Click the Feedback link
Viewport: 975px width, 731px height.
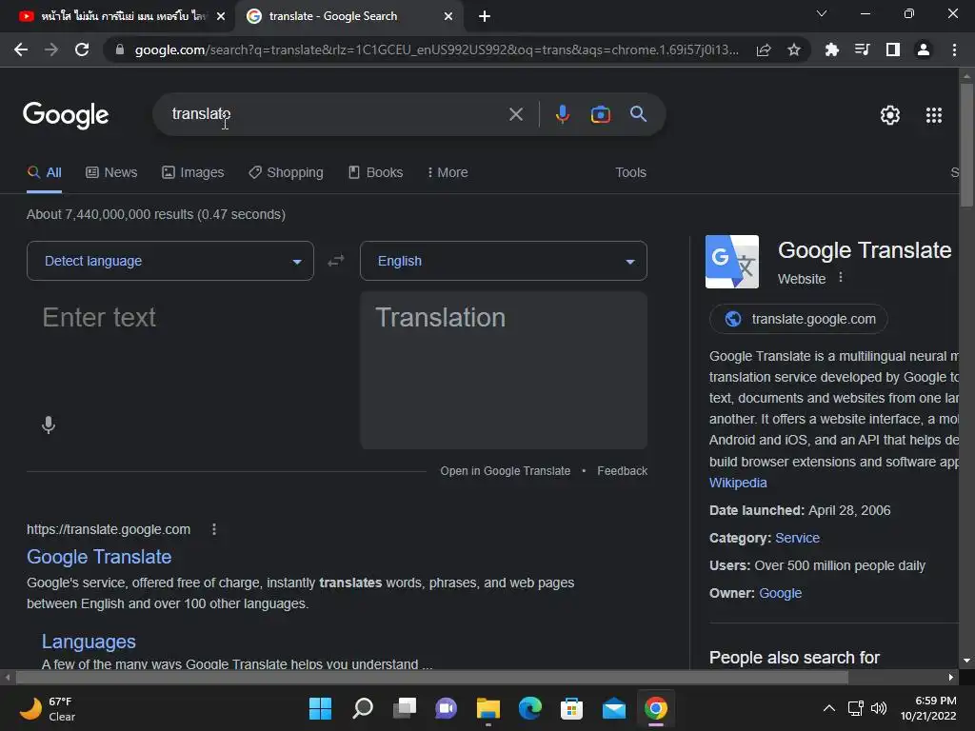point(622,471)
